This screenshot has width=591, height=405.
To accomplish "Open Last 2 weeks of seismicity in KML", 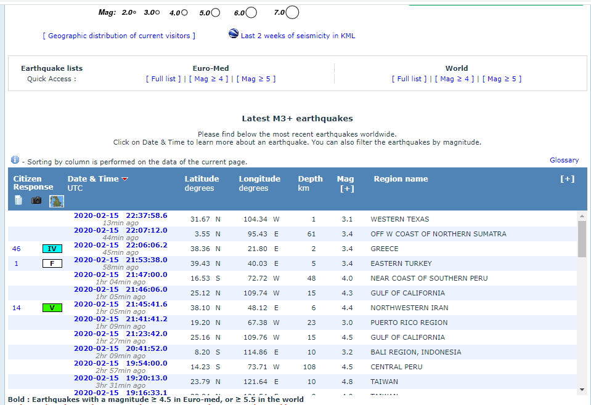I will 298,36.
